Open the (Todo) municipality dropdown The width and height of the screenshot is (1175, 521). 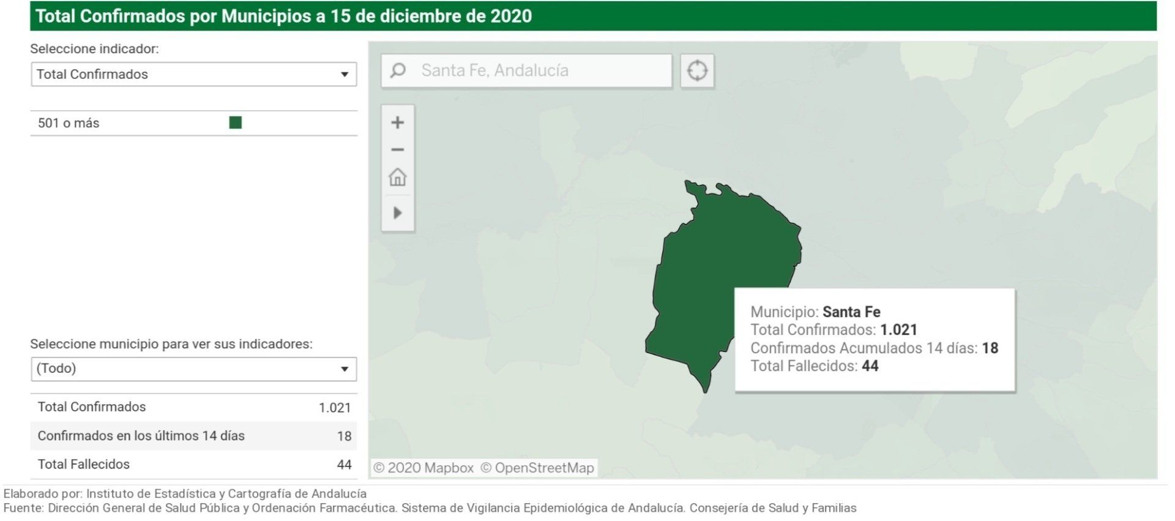click(x=193, y=369)
